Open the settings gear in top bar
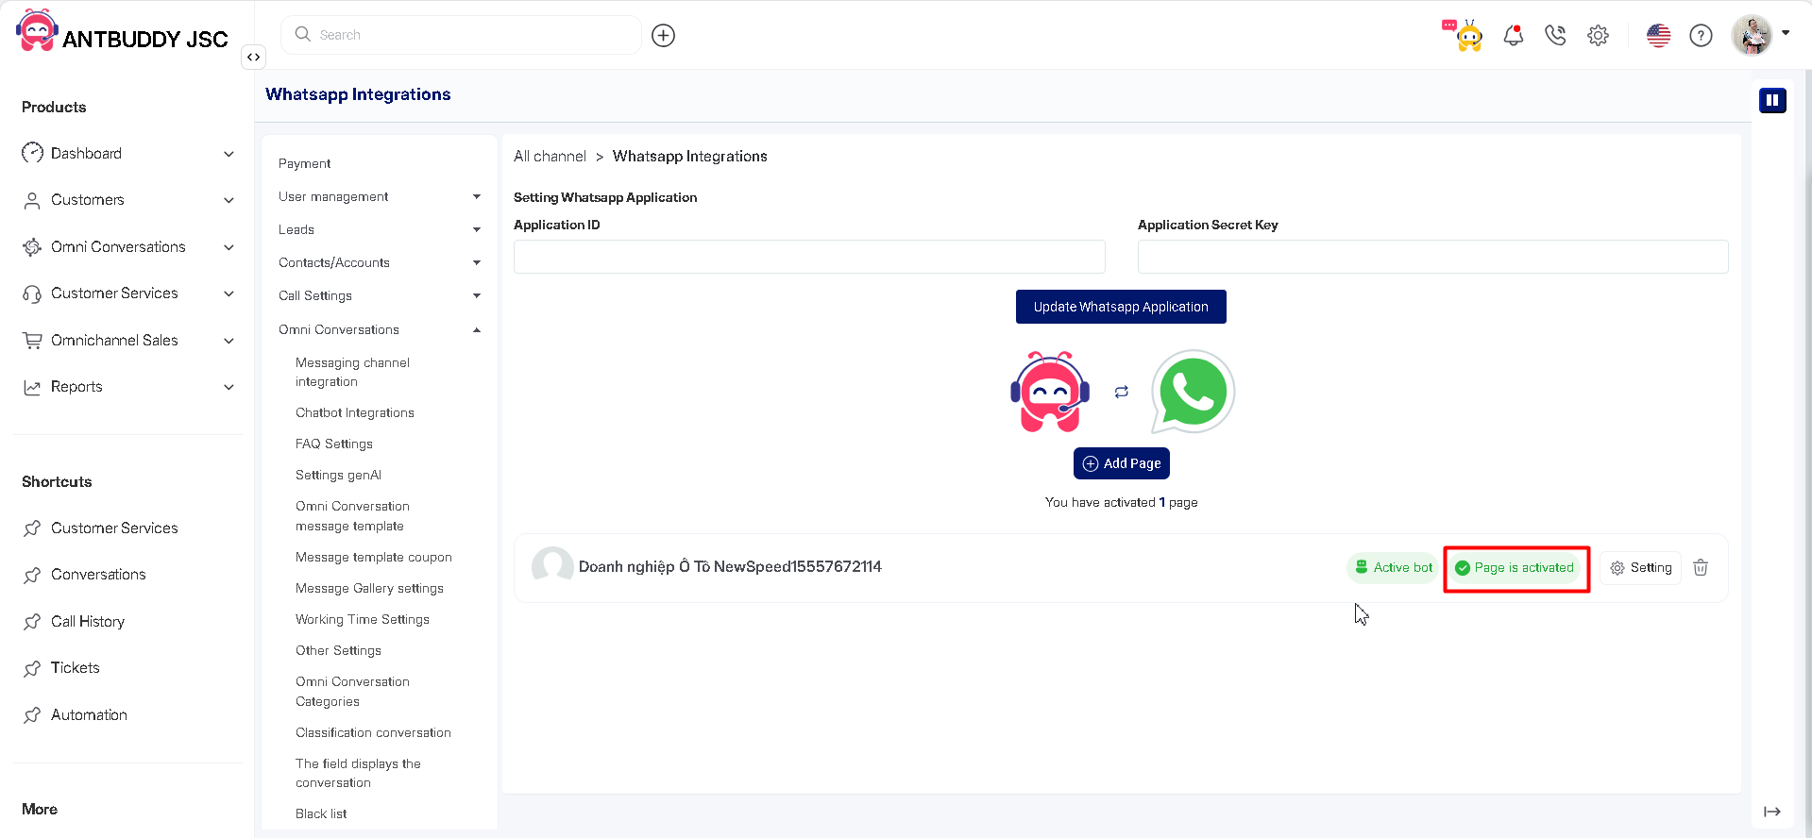This screenshot has height=838, width=1812. coord(1598,36)
